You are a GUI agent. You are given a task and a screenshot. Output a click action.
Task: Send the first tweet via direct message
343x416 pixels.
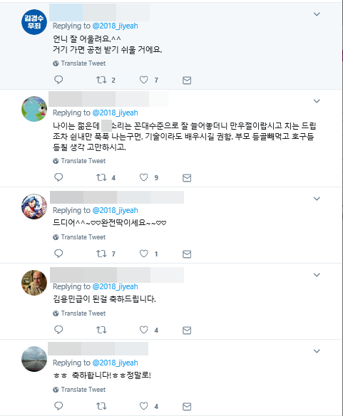coord(187,80)
